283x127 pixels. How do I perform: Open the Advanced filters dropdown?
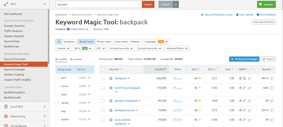(x=177, y=48)
